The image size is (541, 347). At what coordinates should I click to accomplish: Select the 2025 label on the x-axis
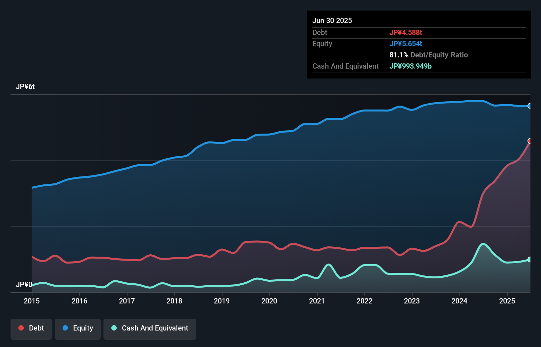point(507,301)
